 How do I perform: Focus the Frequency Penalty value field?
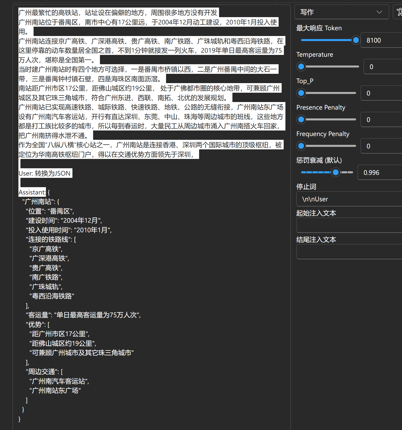tap(381, 146)
